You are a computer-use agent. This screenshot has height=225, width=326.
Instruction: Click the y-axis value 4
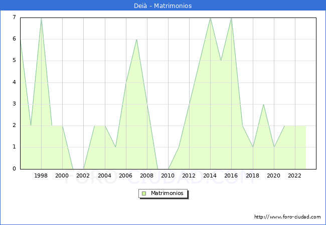pos(14,82)
